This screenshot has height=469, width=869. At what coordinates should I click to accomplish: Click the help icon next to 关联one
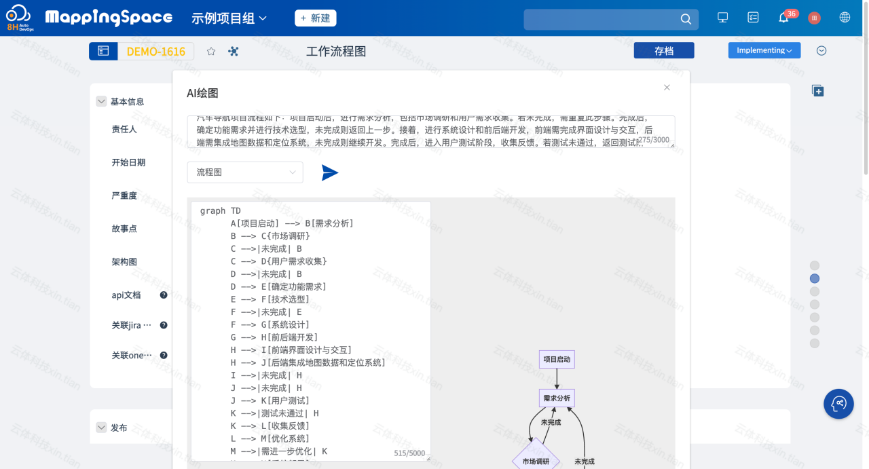click(x=164, y=355)
